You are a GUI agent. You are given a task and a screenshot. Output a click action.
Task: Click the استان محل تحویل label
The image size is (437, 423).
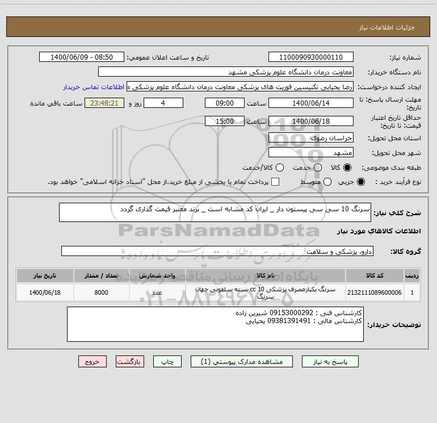(x=394, y=138)
